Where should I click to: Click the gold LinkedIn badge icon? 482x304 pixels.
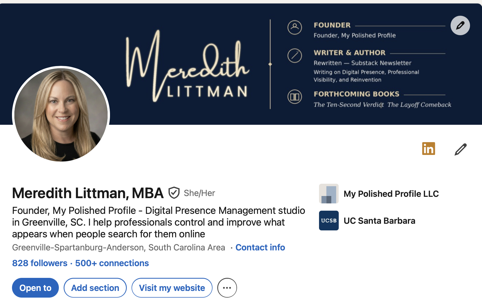[428, 149]
